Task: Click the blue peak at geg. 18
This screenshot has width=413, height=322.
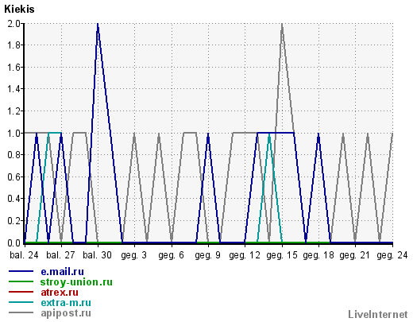Action: [318, 134]
